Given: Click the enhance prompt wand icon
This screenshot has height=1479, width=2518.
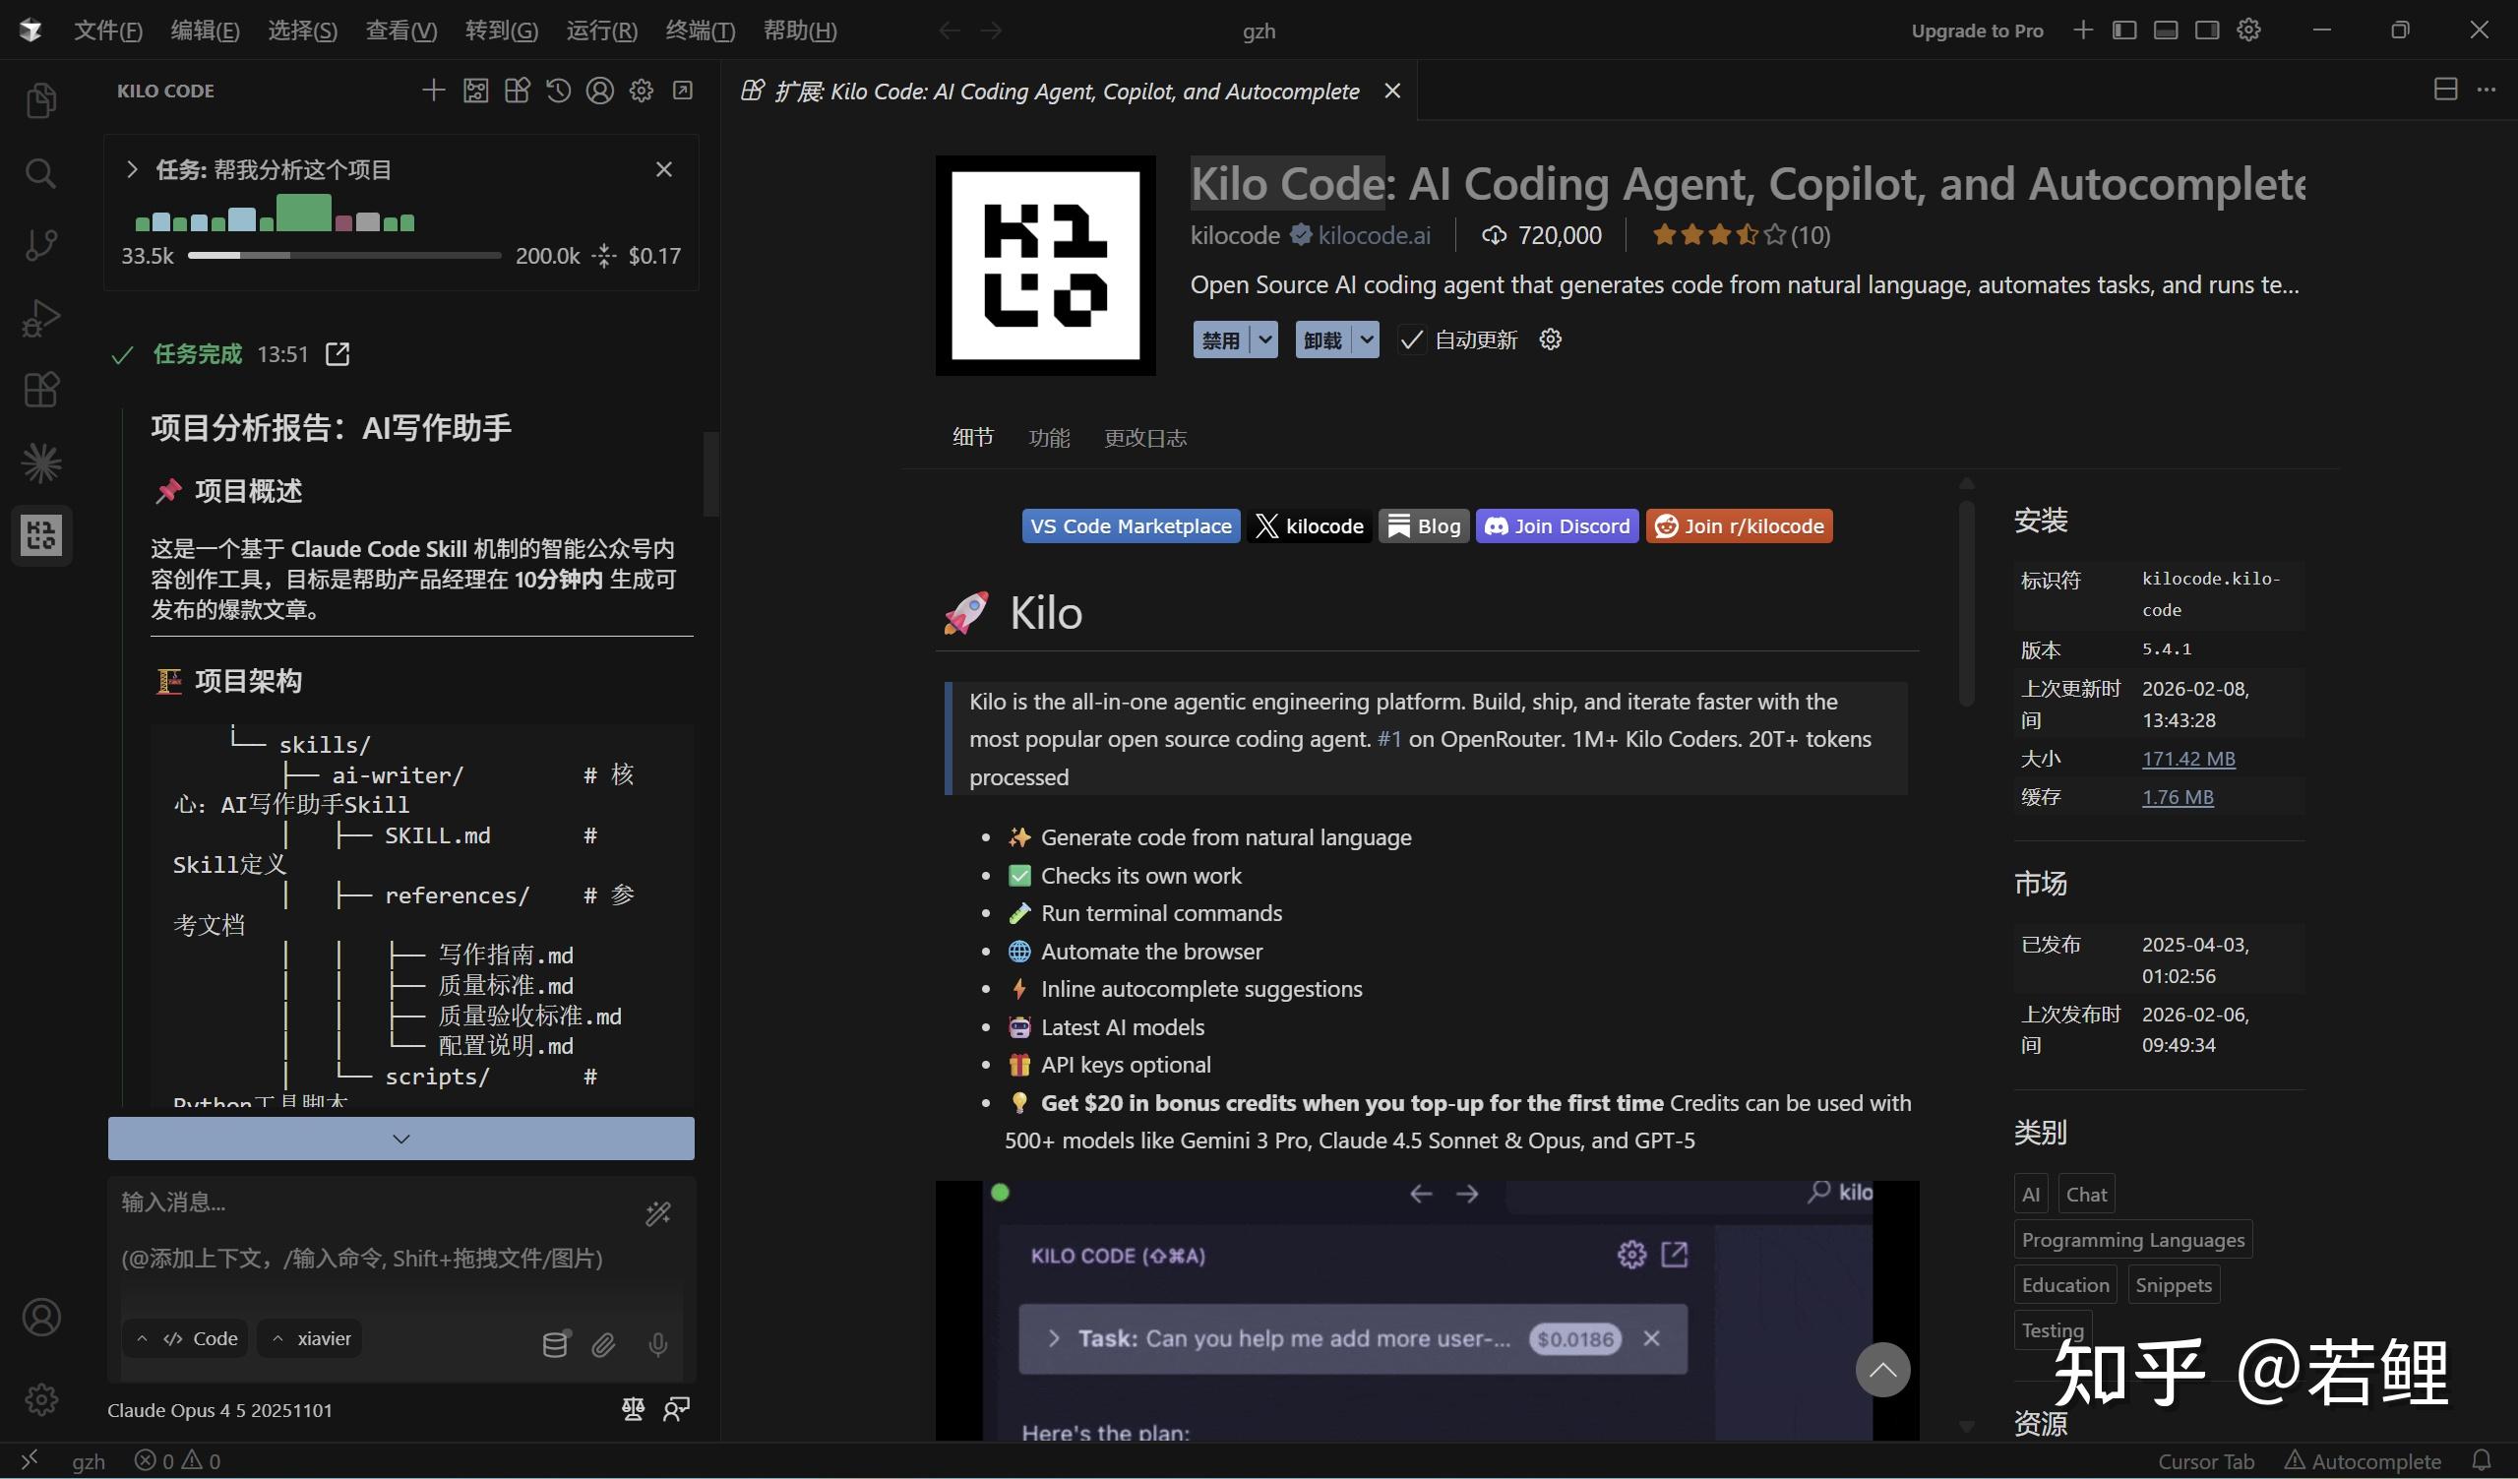Looking at the screenshot, I should 657,1213.
